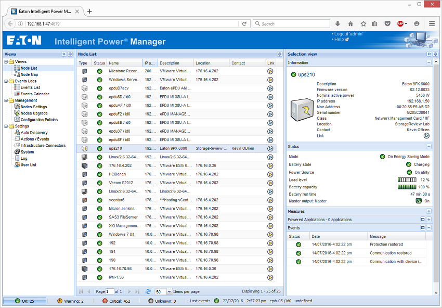Click the browser address bar
442x308 pixels.
tap(132, 24)
